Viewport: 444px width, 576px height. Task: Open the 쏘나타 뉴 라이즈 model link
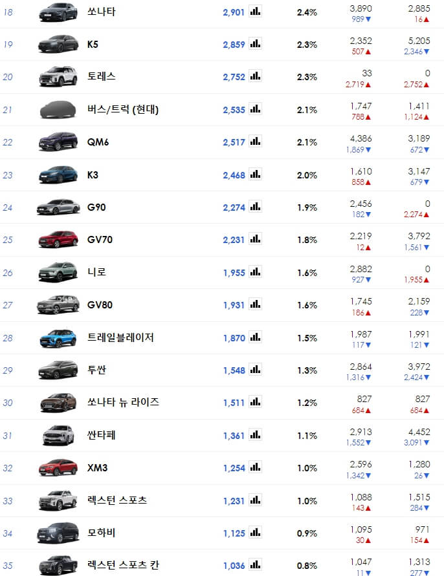123,402
